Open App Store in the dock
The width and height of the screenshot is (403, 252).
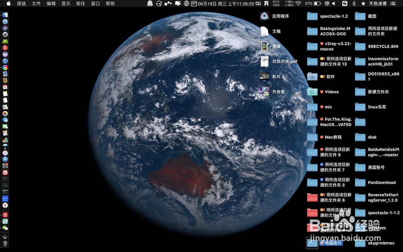point(5,159)
